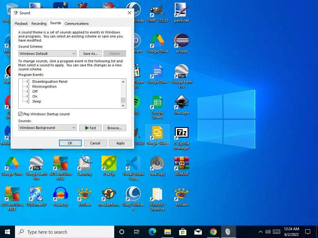Select Disambiguation Panel program event
Viewport: 318px width, 238px height.
point(50,82)
